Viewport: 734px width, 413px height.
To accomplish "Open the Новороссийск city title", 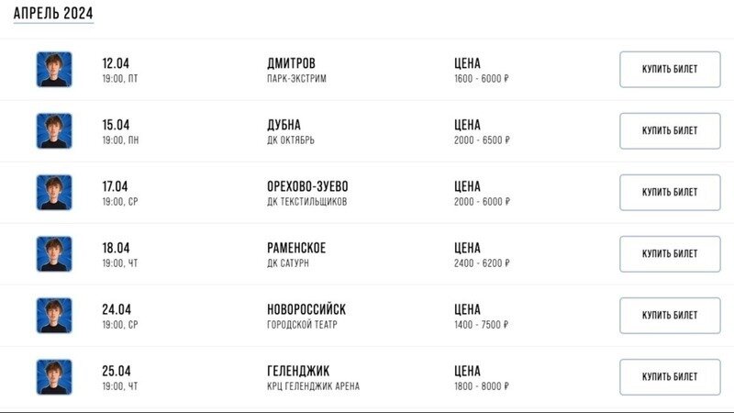I will (306, 309).
